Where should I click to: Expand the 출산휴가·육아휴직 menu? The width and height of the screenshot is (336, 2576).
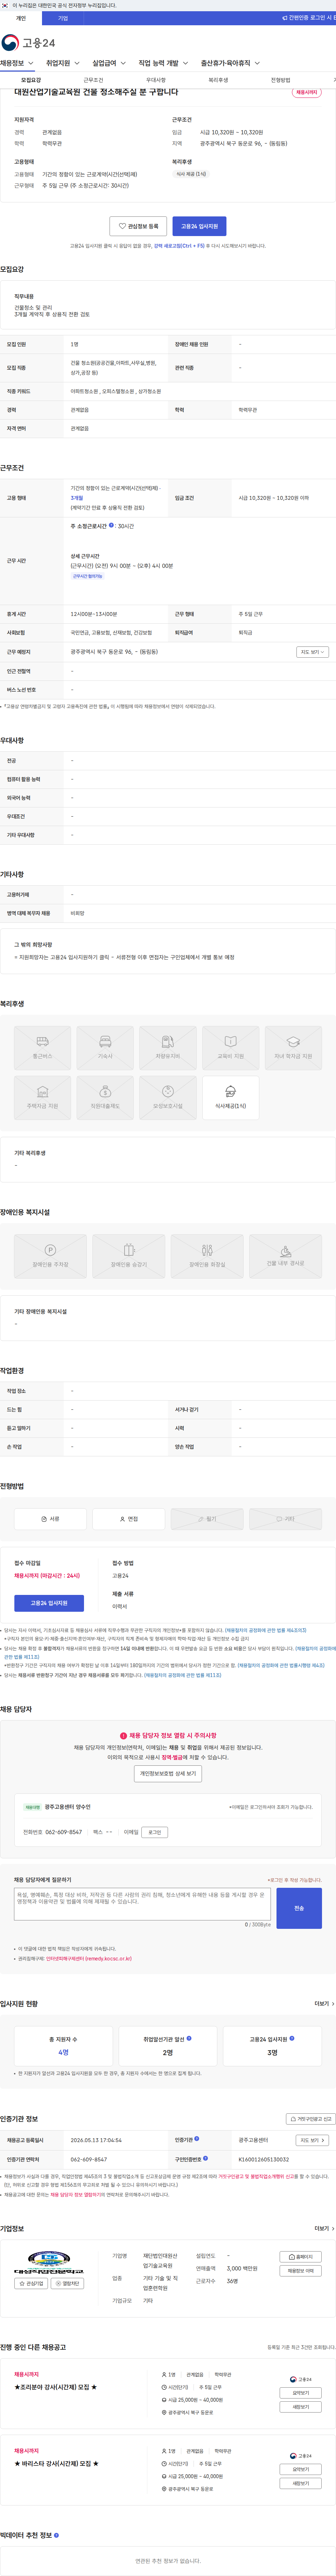[x=230, y=63]
